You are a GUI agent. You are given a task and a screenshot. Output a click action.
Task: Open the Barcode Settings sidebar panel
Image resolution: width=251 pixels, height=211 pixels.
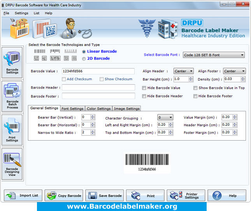coord(12,62)
